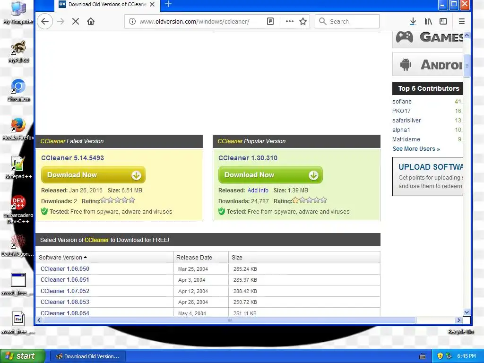This screenshot has width=484, height=363.
Task: Click the upper avast_free desktop icon
Action: coord(17,284)
